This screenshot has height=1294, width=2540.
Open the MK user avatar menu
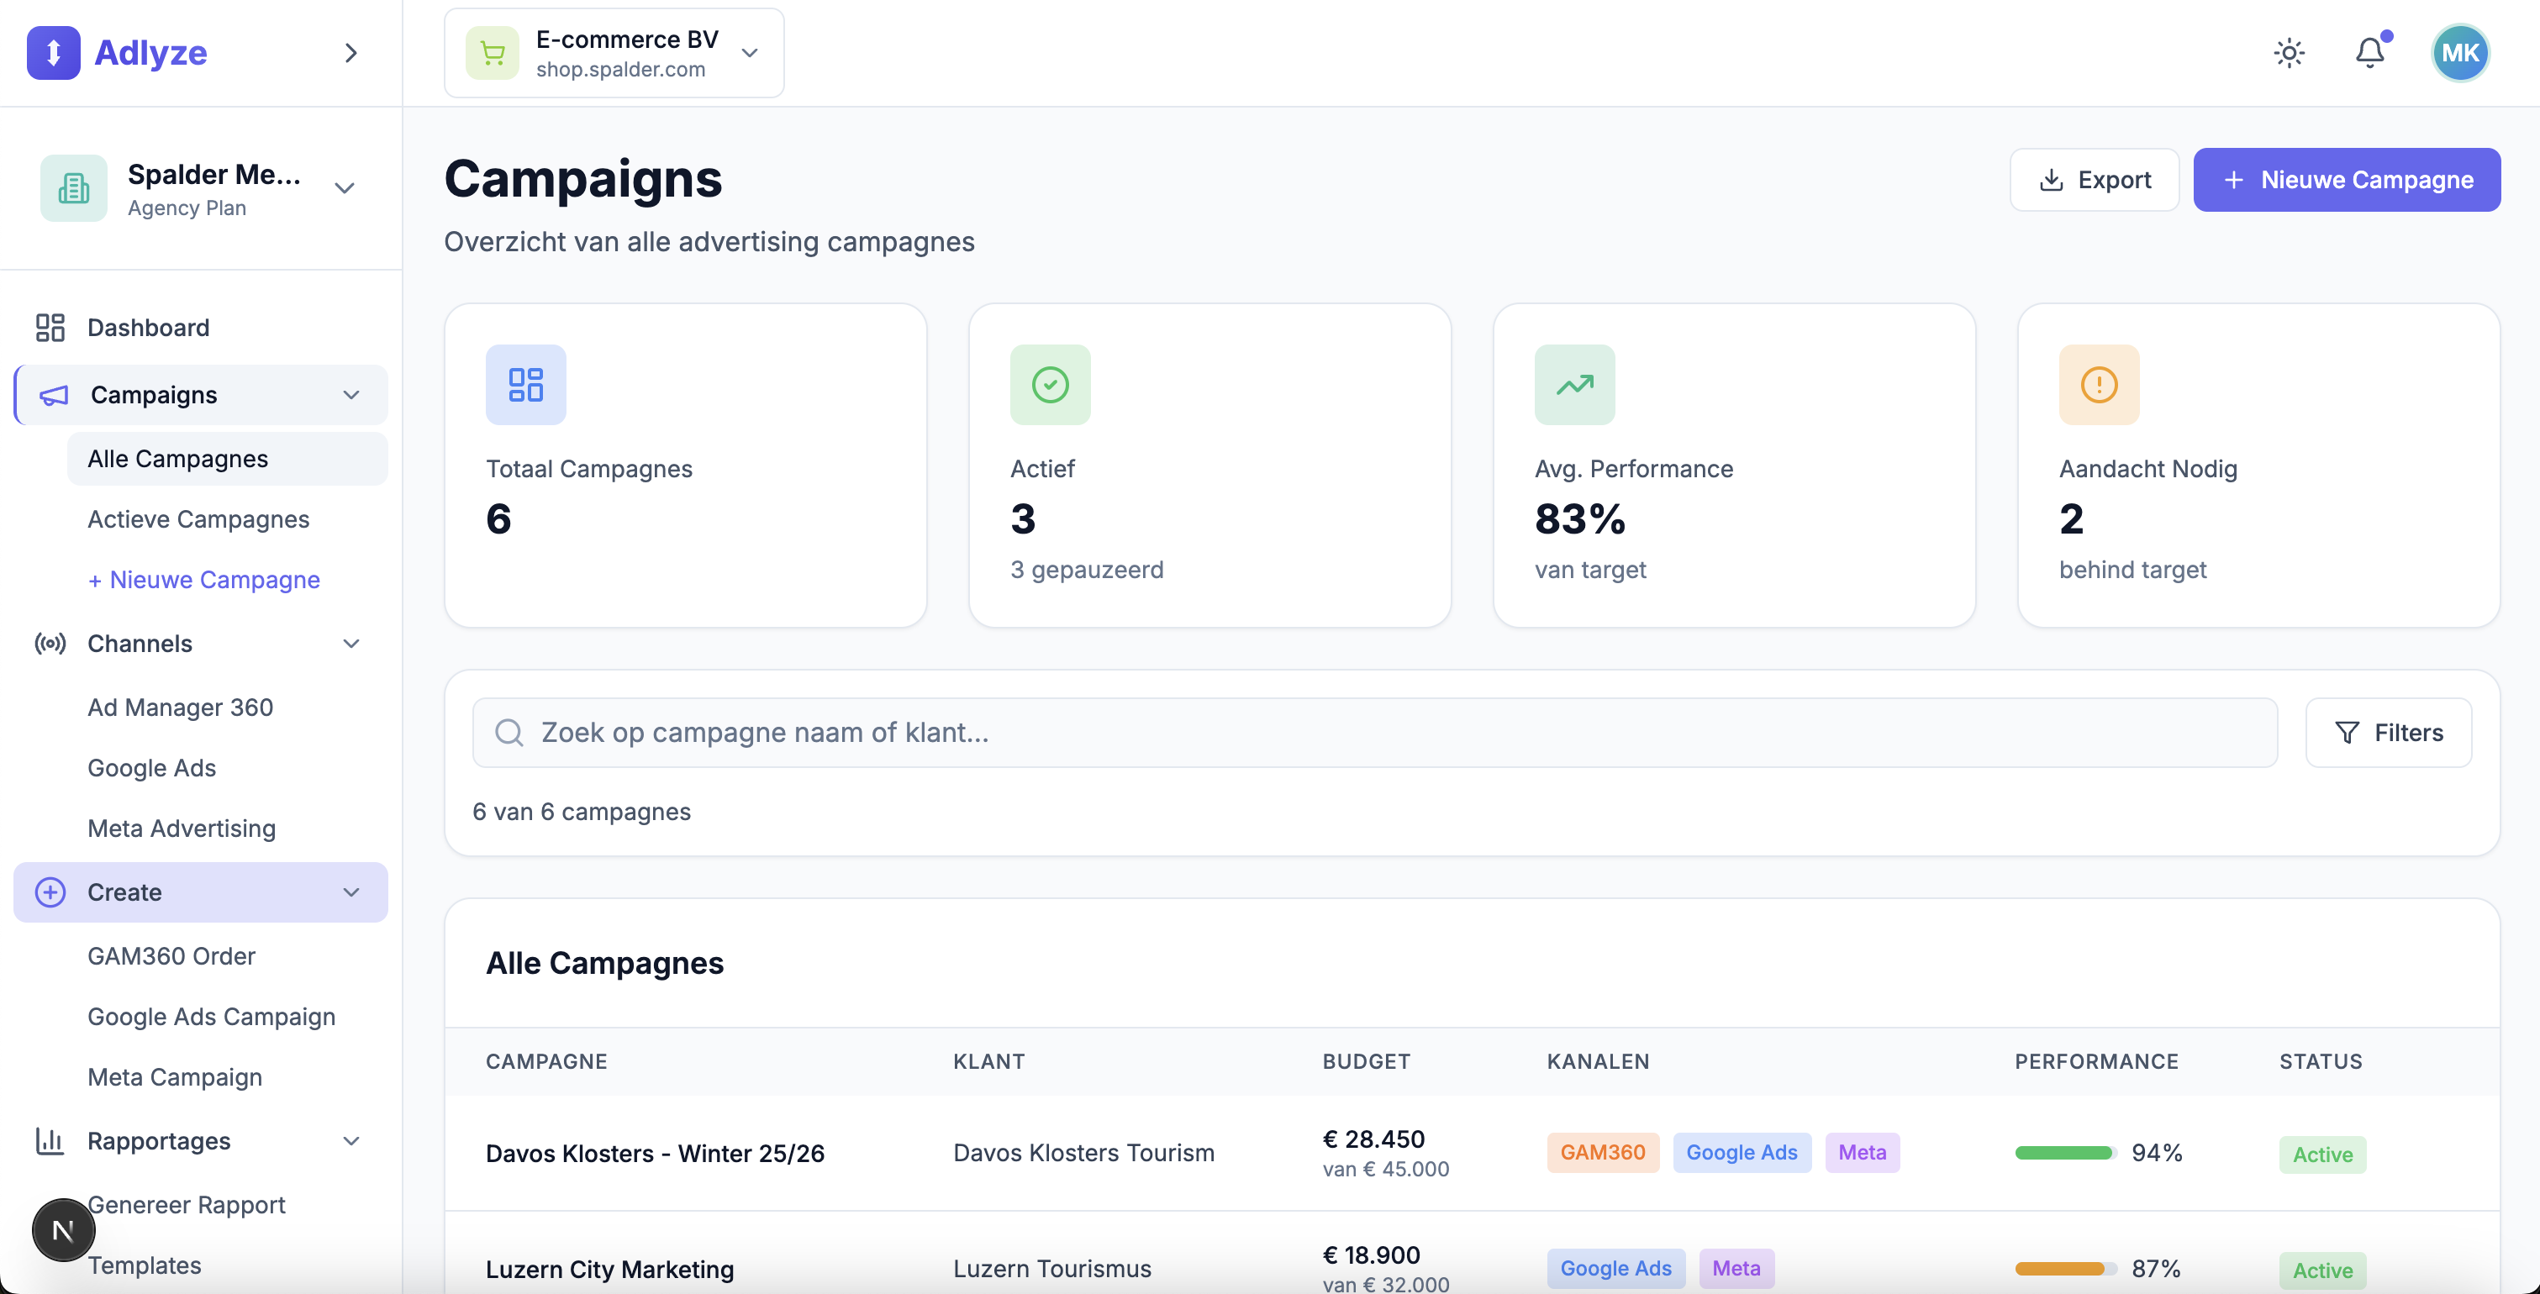click(2459, 52)
